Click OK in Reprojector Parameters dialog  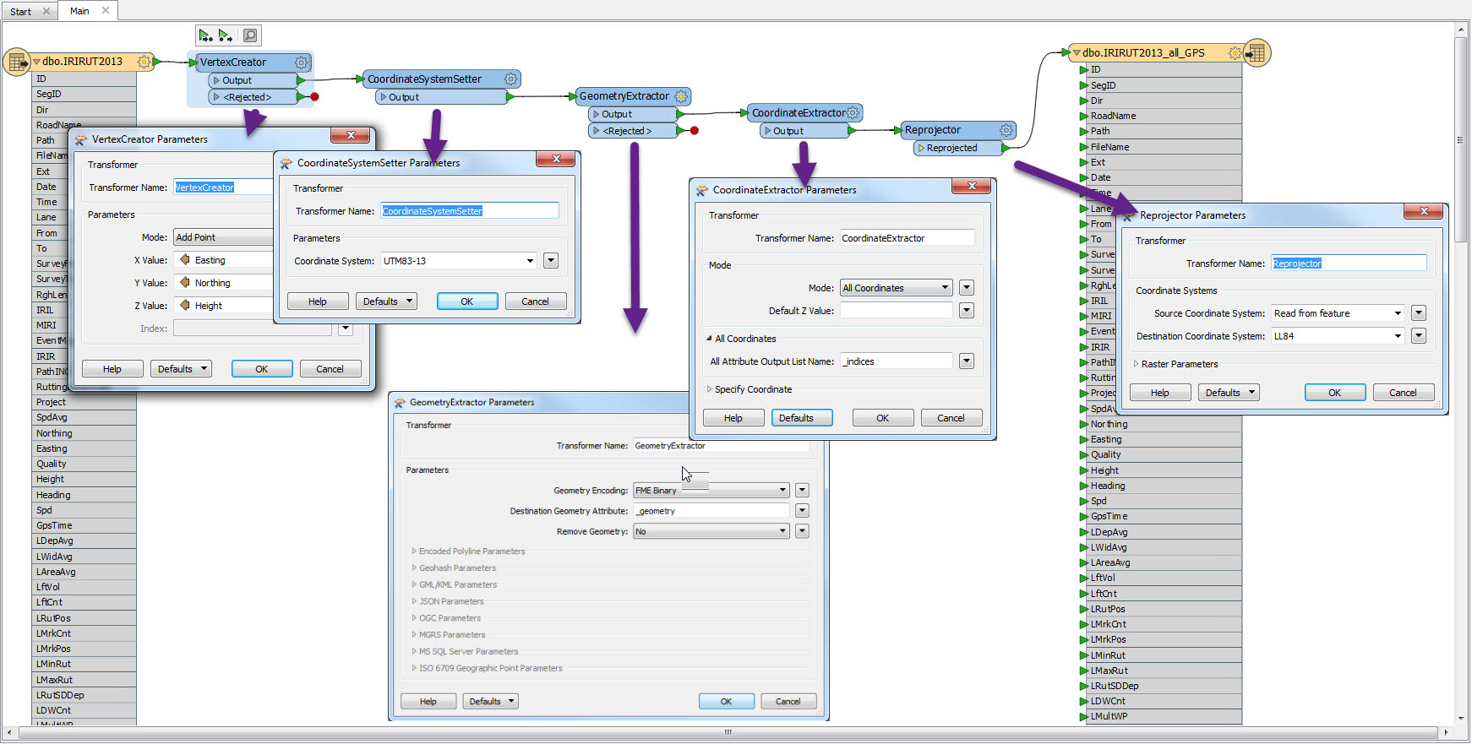1335,393
